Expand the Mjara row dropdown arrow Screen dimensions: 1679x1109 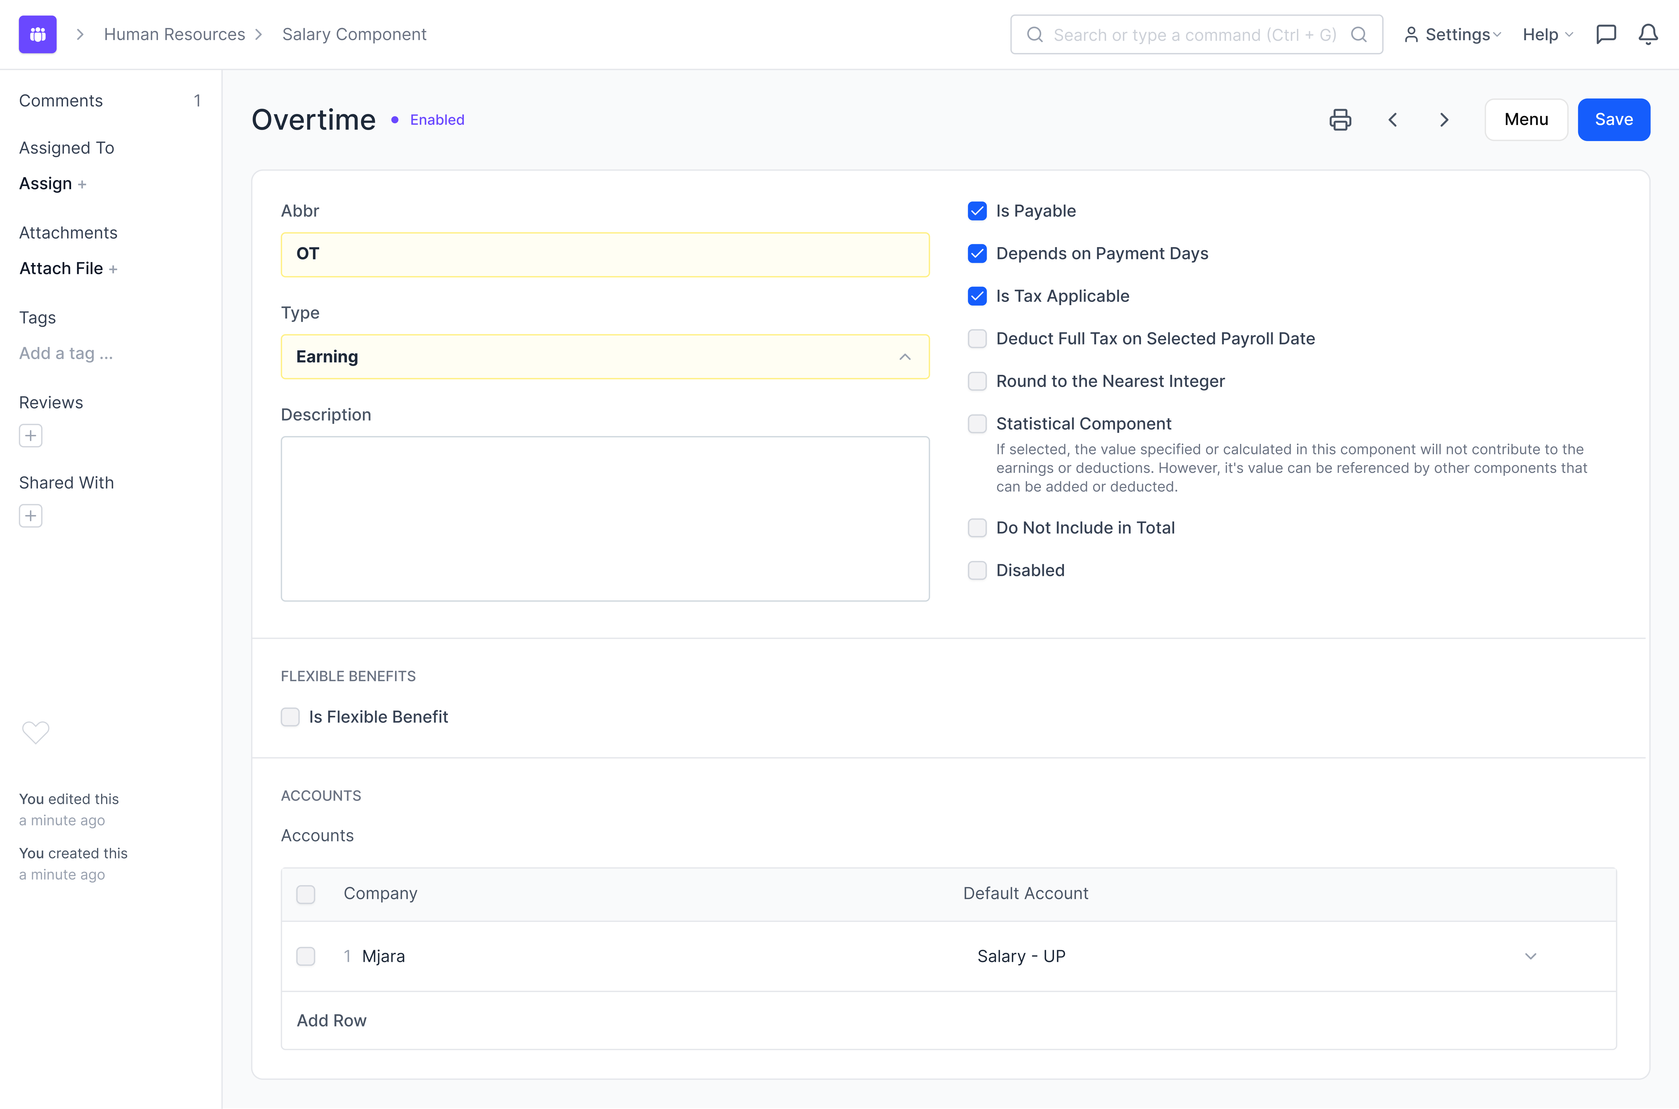pyautogui.click(x=1530, y=956)
